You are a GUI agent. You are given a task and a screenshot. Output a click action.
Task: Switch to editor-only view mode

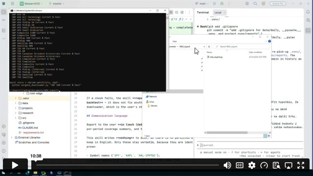click(171, 12)
